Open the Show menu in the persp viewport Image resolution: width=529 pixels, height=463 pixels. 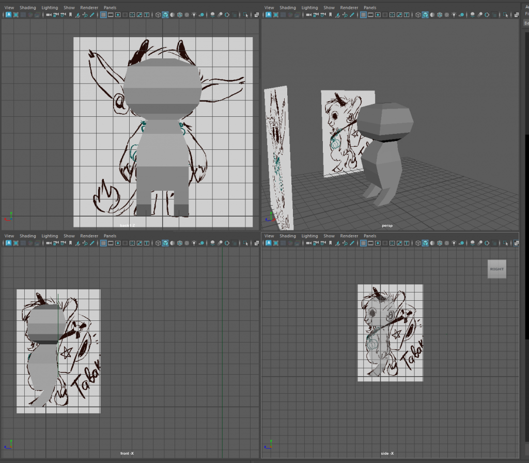tap(329, 8)
